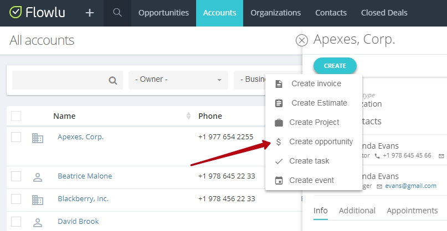Click the Flowlu logo
447x231 pixels.
(37, 13)
